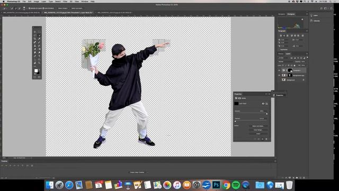Open the Image menu
Viewport: 339px width, 191px height.
pyautogui.click(x=37, y=1)
